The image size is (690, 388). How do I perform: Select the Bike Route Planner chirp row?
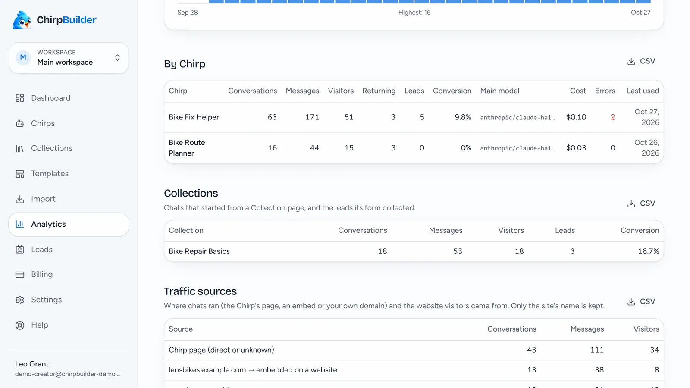[x=414, y=148]
